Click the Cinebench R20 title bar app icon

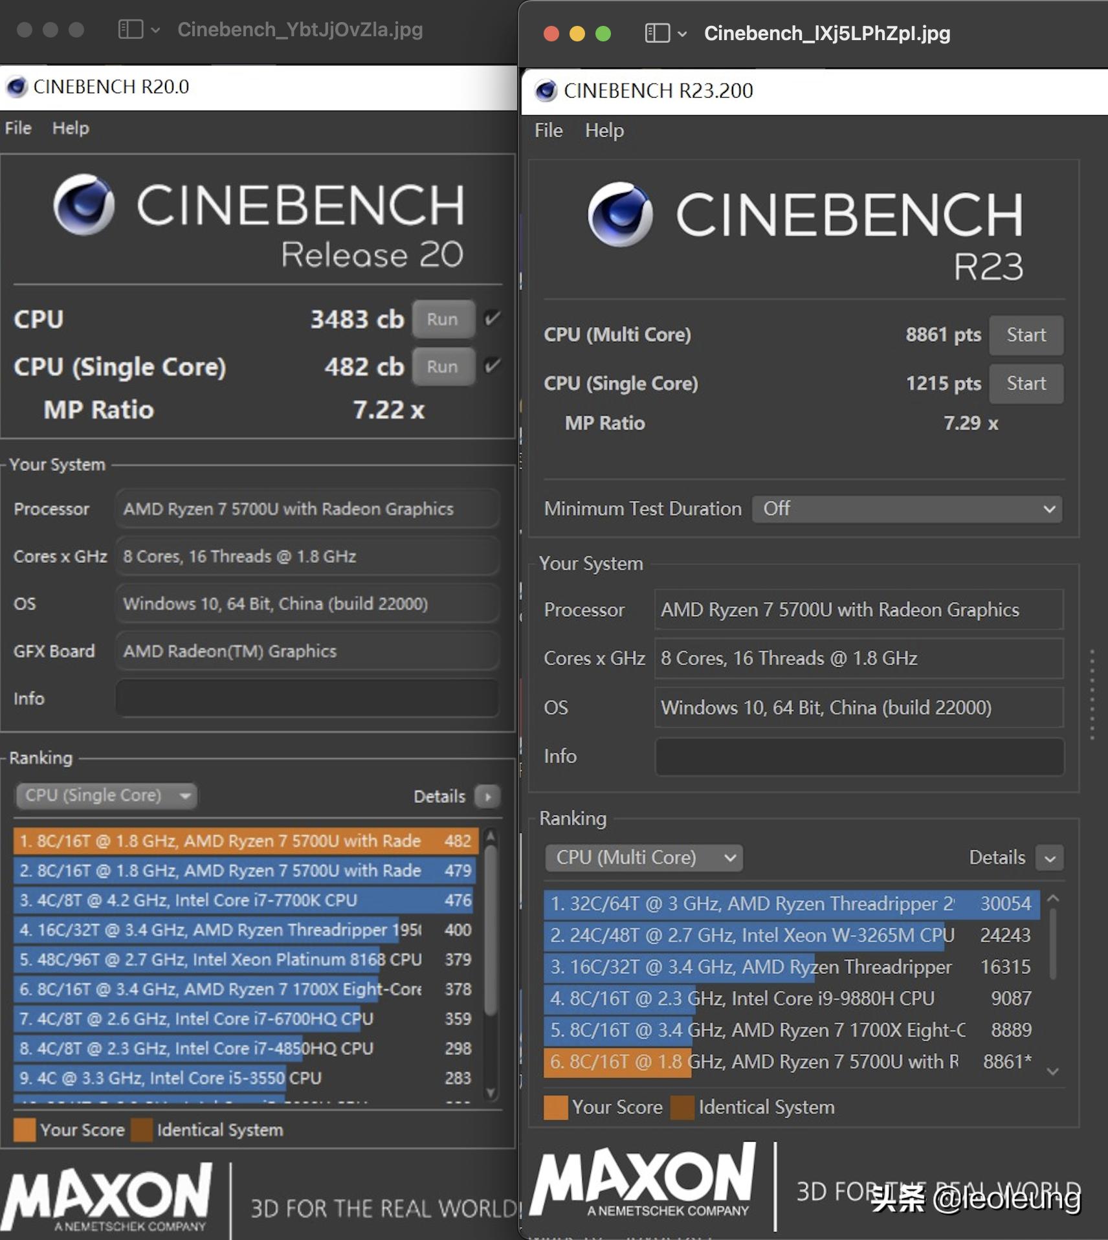click(x=17, y=87)
